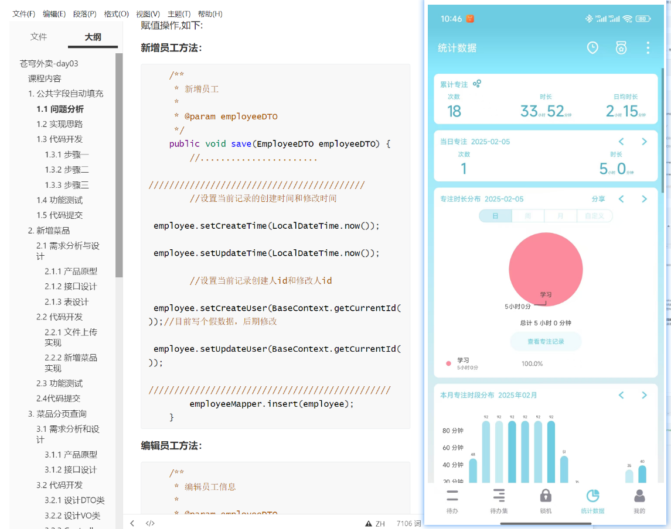Image resolution: width=671 pixels, height=529 pixels.
Task: Click the pink 学习 pie chart
Action: point(546,269)
